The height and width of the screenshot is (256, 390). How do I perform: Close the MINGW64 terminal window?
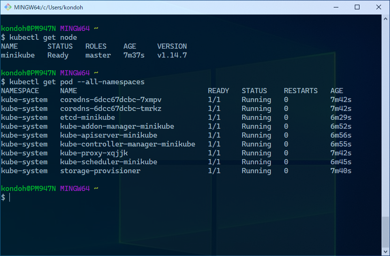point(379,7)
